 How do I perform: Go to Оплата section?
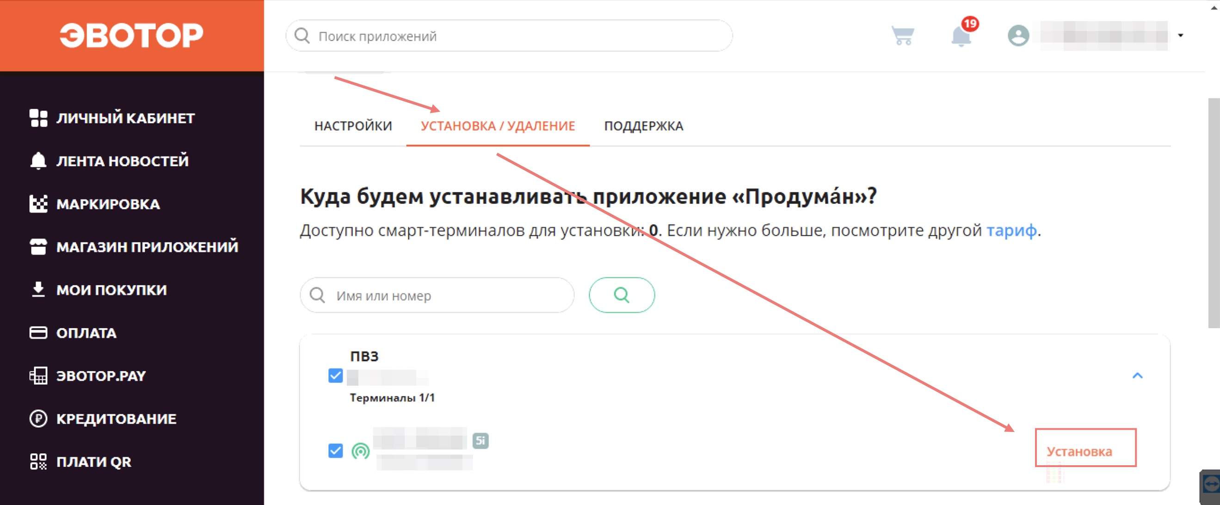[x=86, y=333]
